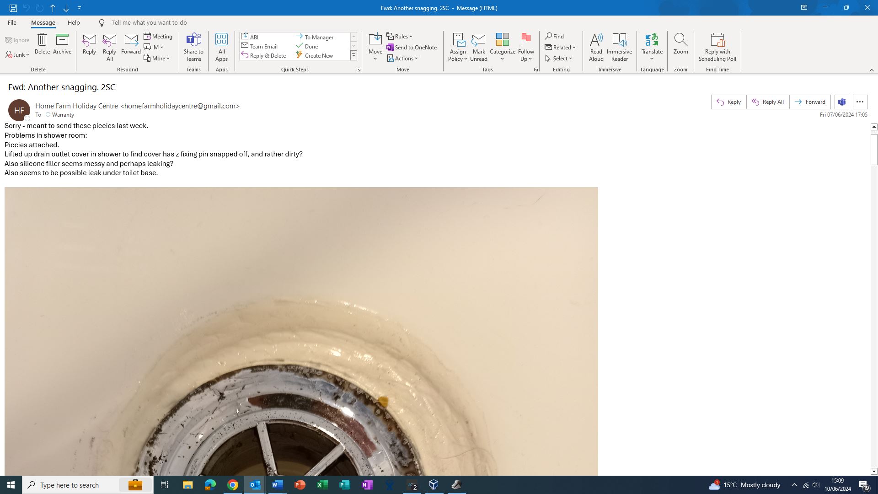Screen dimensions: 878x494
Task: Archive this message via Archive icon
Action: pos(62,40)
